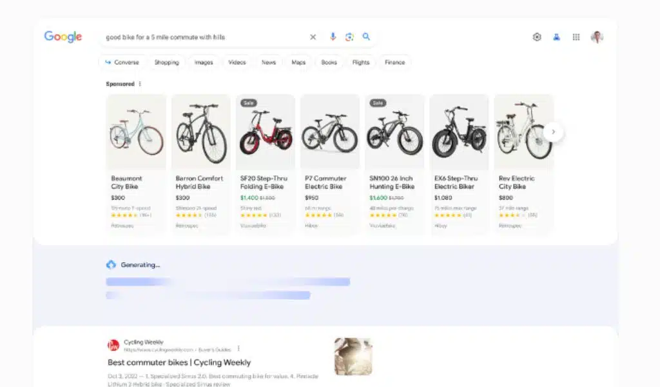Clear the search query with the X
The height and width of the screenshot is (387, 660).
pyautogui.click(x=313, y=37)
